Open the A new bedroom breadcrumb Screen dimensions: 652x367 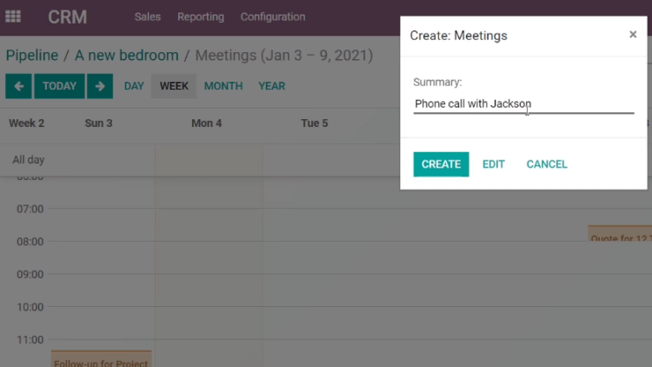click(x=126, y=56)
